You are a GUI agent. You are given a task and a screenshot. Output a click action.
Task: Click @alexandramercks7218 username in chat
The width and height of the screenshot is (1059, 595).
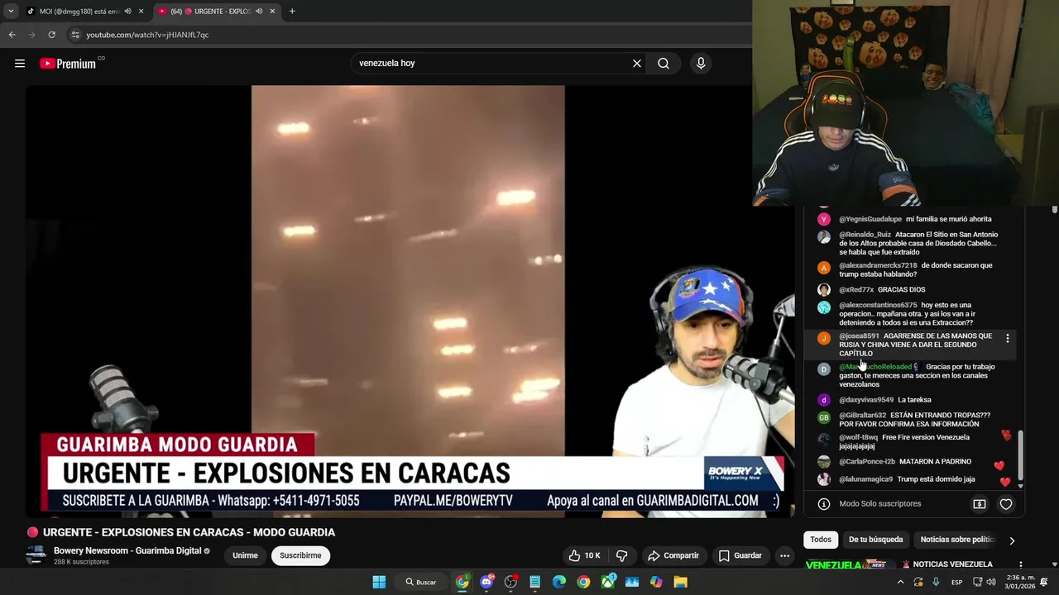(878, 265)
